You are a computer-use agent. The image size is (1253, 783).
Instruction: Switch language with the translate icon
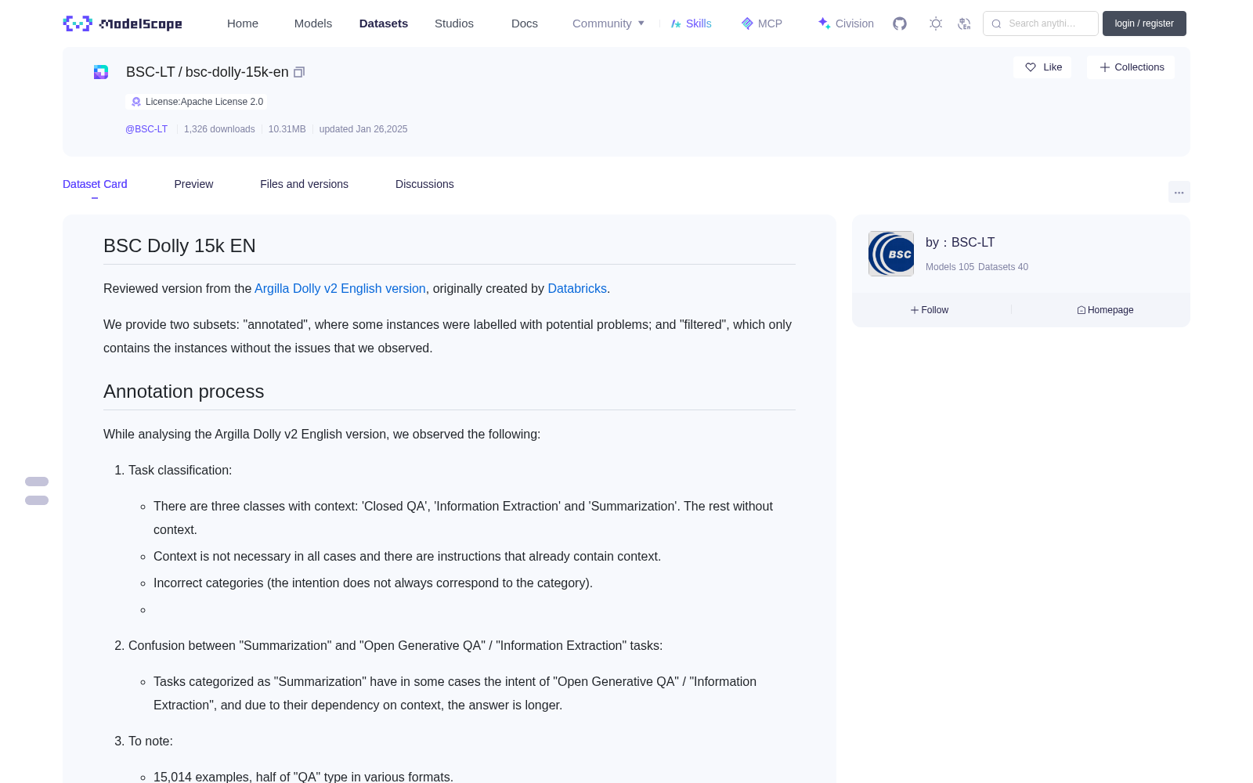[964, 23]
